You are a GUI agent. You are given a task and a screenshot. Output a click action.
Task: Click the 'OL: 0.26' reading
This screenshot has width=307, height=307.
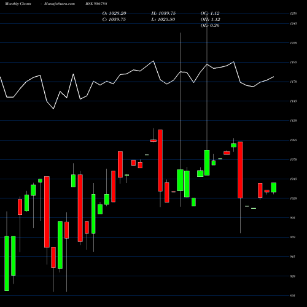point(210,26)
